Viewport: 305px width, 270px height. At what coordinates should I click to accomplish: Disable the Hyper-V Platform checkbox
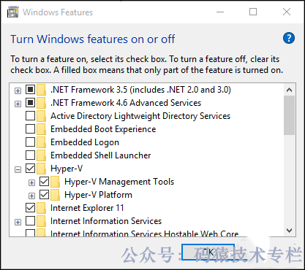tap(44, 195)
